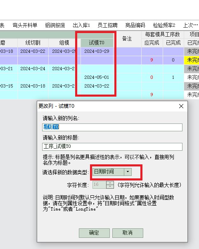Click the 字符长度 value field showing 16

click(x=99, y=185)
